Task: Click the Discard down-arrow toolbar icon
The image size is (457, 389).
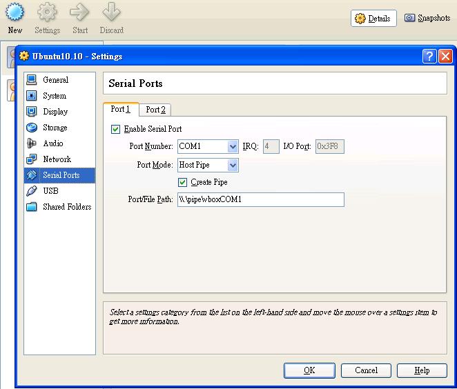Action: (111, 12)
